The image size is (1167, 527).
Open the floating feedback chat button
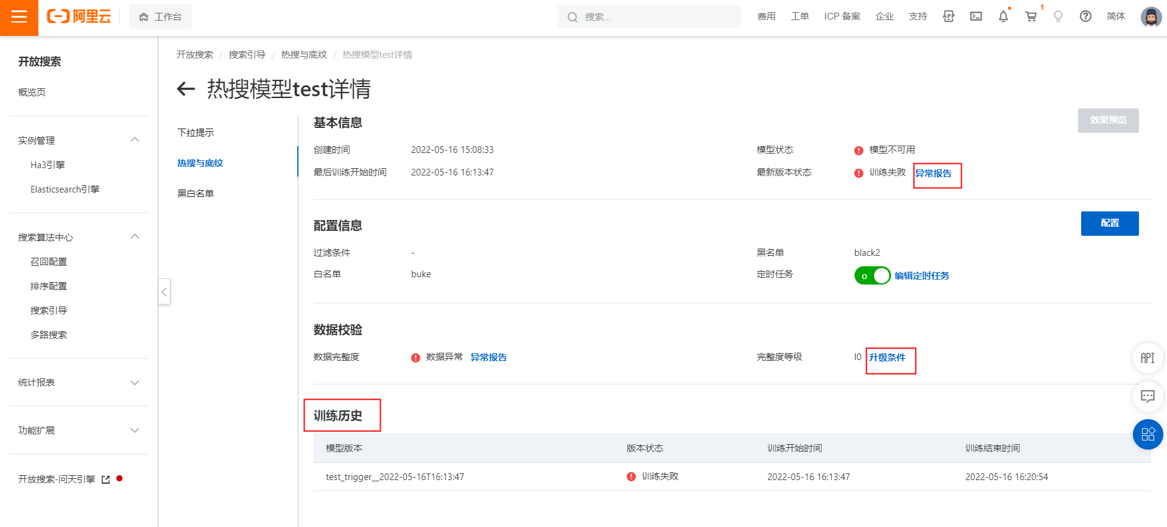(1148, 397)
